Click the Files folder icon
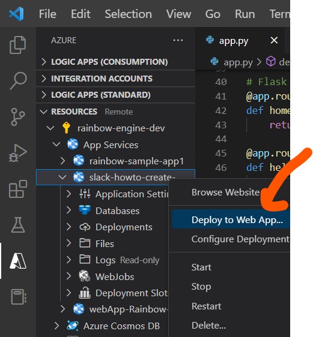The height and width of the screenshot is (337, 313). click(85, 243)
